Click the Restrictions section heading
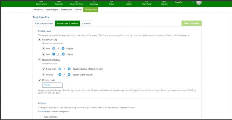The width and height of the screenshot is (232, 120). 45,31
